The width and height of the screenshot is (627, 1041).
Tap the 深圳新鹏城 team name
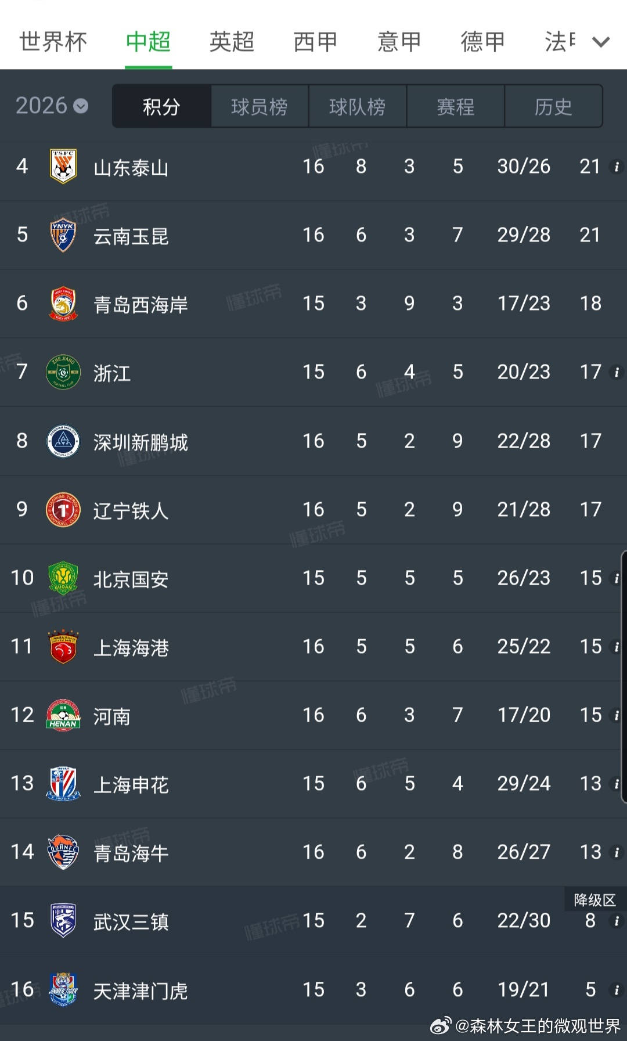[x=140, y=442]
